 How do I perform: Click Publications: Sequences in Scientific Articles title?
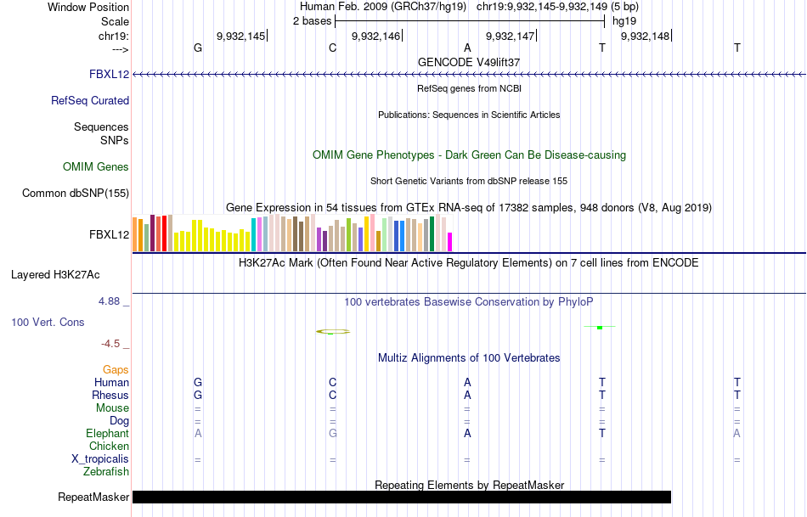(x=469, y=115)
